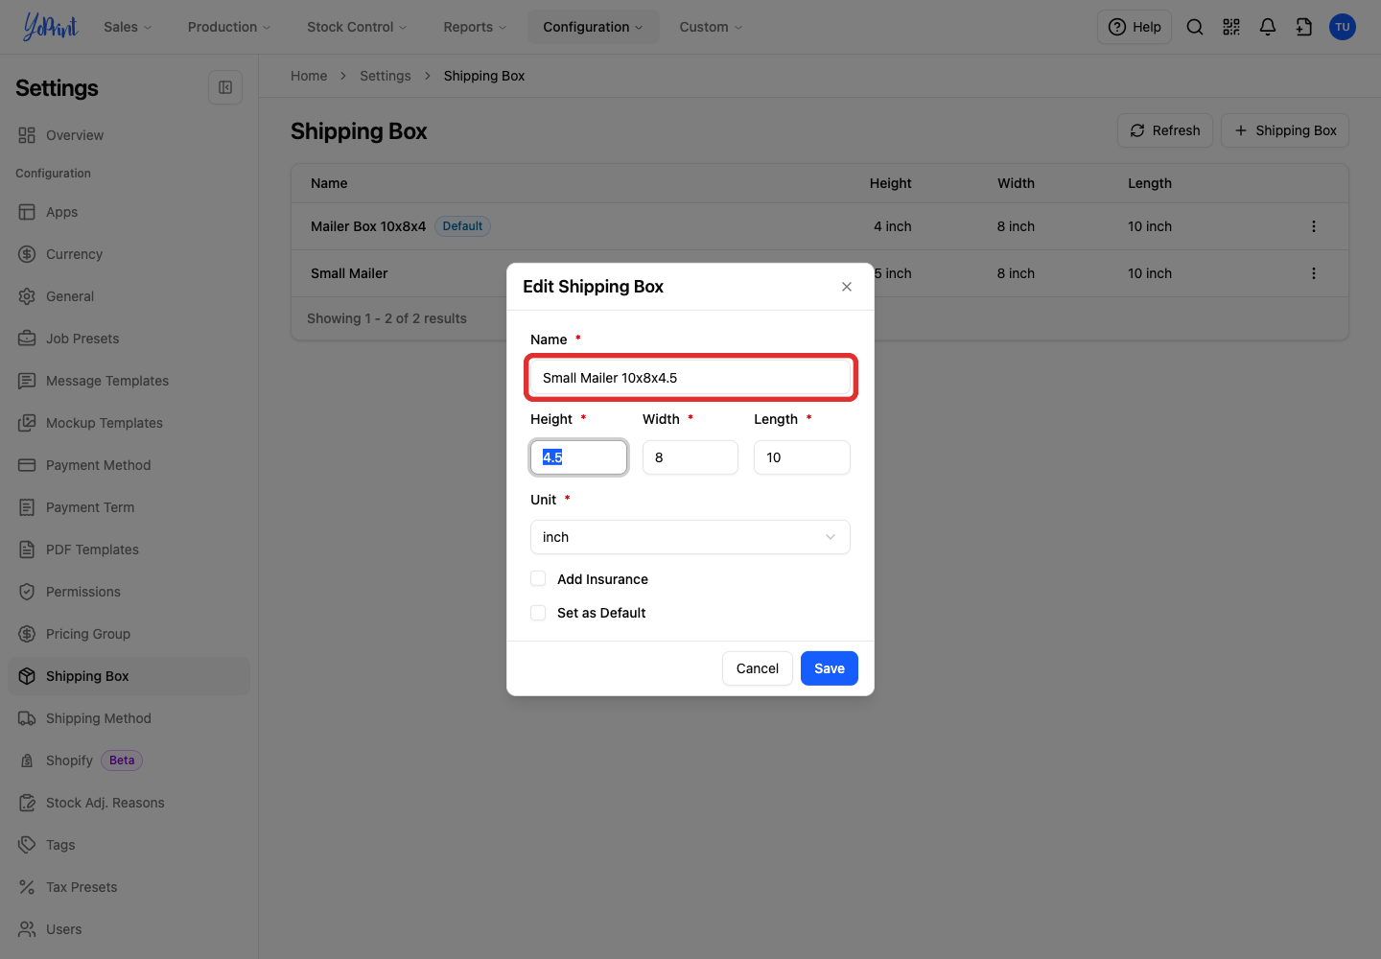Add a new Shipping Box
The height and width of the screenshot is (959, 1381).
[x=1285, y=130]
